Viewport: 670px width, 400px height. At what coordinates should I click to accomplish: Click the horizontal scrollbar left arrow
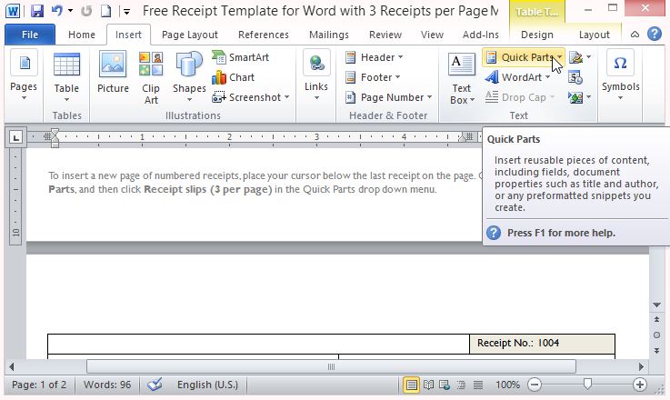12,366
